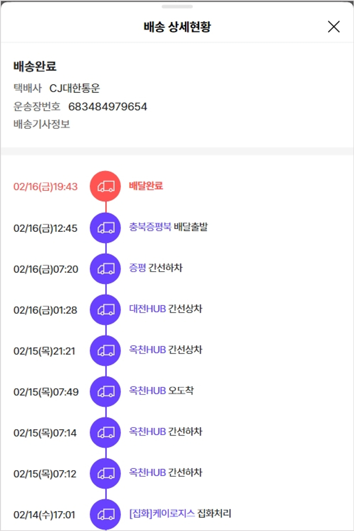This screenshot has height=531, width=354.
Task: Open the 대전HUB location link
Action: [x=147, y=309]
